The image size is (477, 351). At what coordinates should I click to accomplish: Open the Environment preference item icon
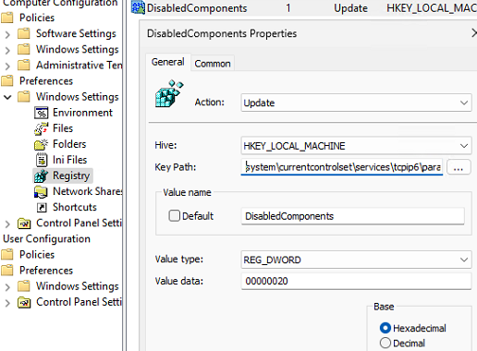(41, 113)
